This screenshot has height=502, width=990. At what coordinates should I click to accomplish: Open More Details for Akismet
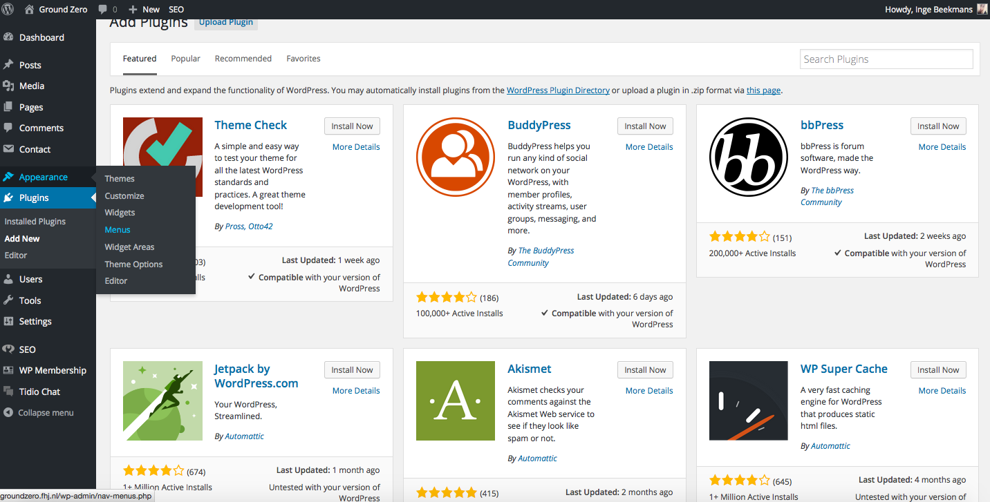tap(649, 391)
